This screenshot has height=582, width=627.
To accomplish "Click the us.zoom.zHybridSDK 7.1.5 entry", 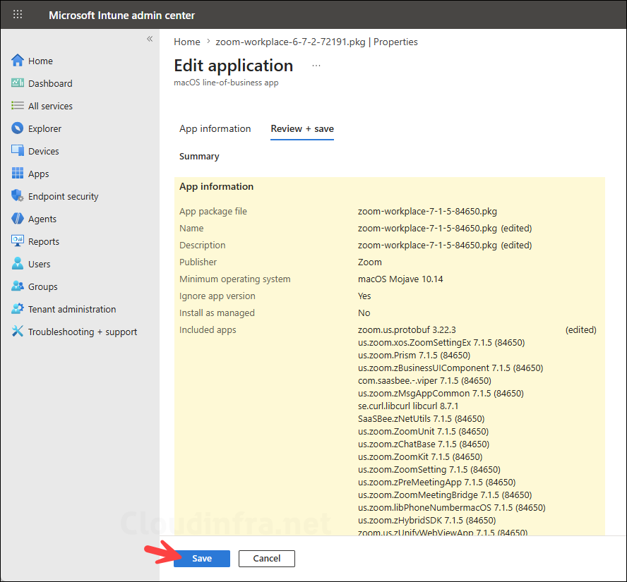I will pyautogui.click(x=426, y=520).
